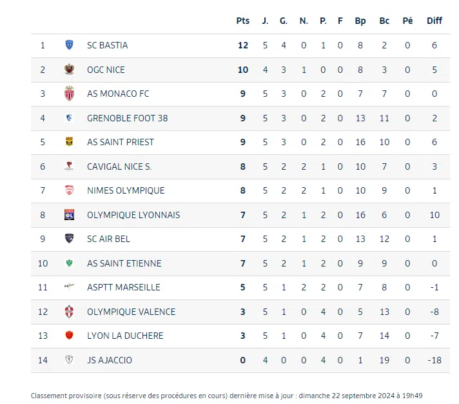Click the Lyon La Duchere logo

click(69, 336)
